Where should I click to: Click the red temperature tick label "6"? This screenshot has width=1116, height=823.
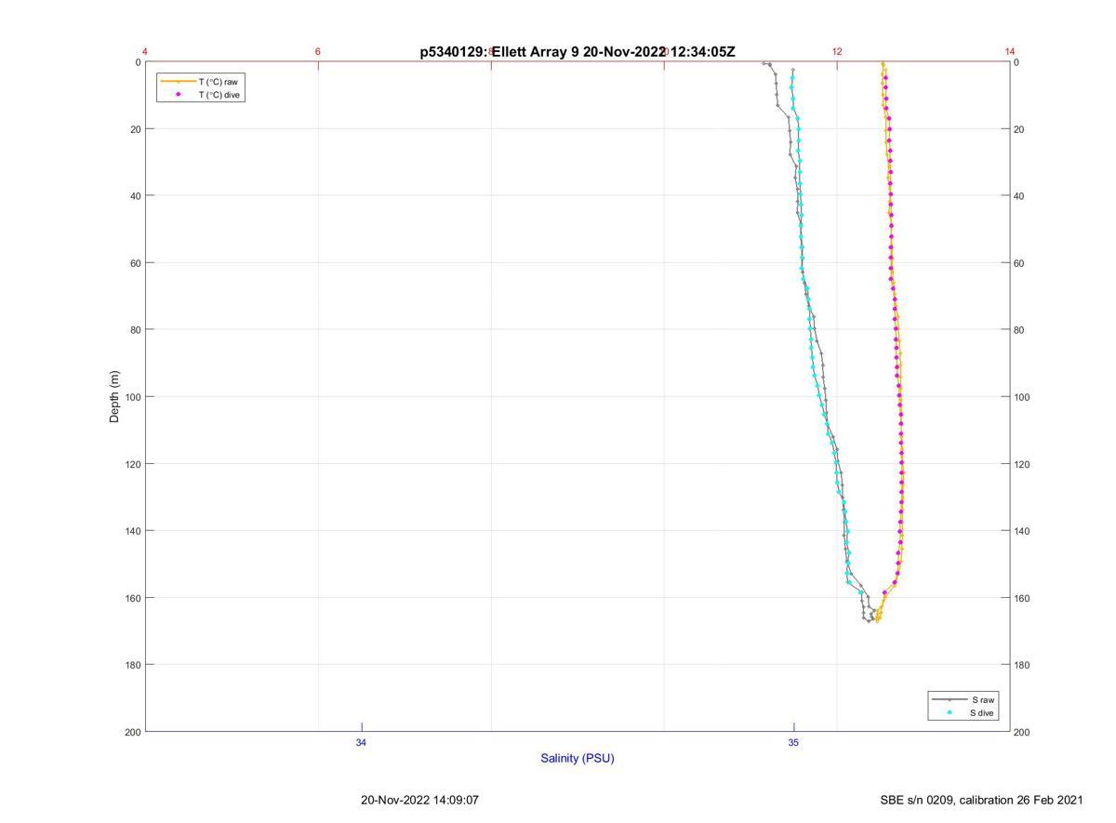pos(318,51)
